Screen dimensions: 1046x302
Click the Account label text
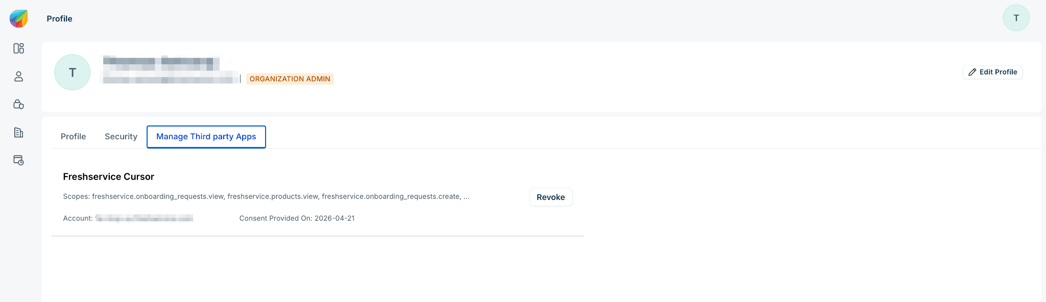pos(78,218)
